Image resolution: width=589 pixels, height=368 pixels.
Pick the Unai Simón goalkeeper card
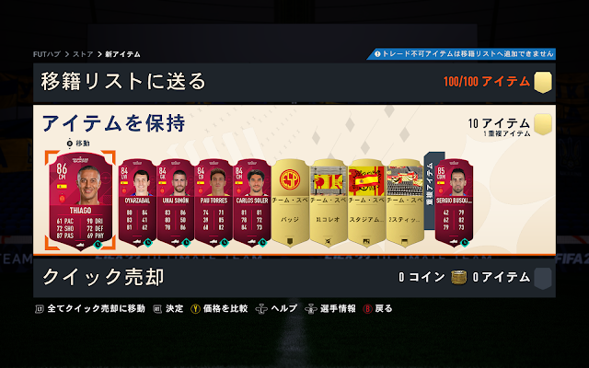point(176,202)
